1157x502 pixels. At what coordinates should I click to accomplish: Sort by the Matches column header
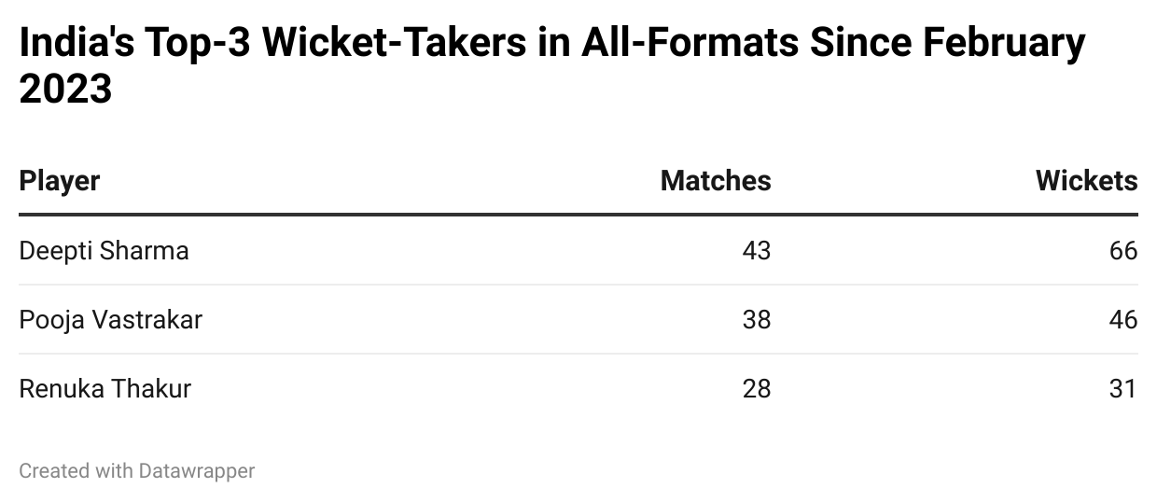pos(715,181)
